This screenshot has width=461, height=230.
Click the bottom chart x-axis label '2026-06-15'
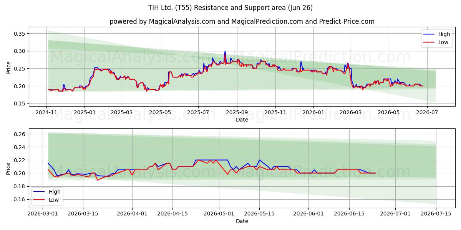pos(349,214)
